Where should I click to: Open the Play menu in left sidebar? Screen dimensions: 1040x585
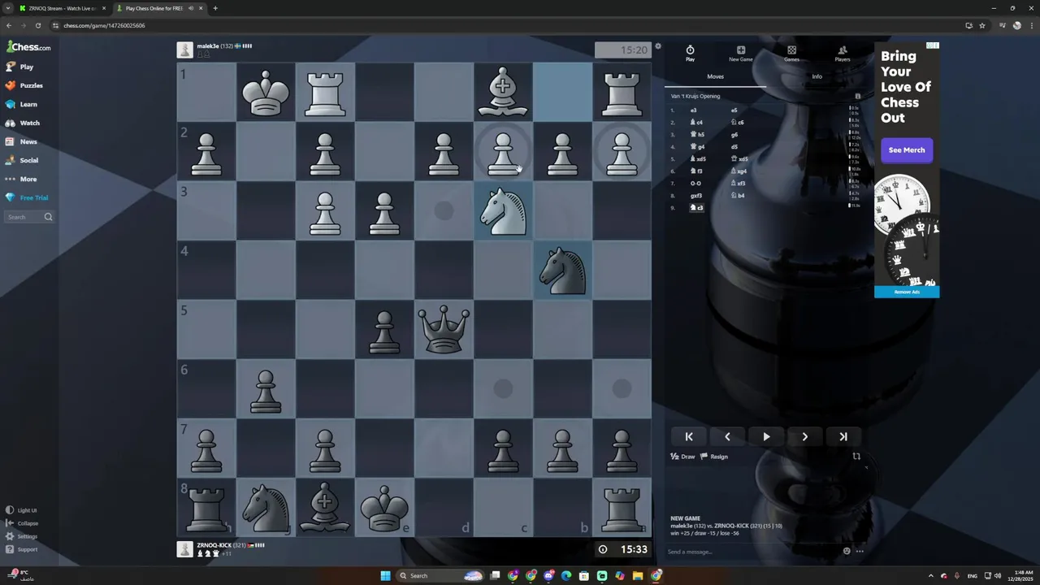20,67
